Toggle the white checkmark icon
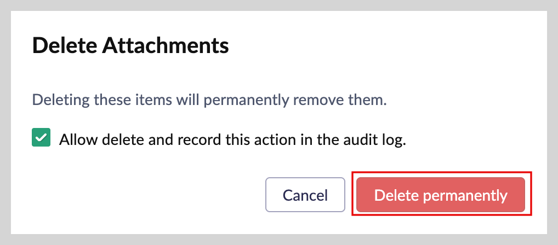558x245 pixels. [x=41, y=138]
